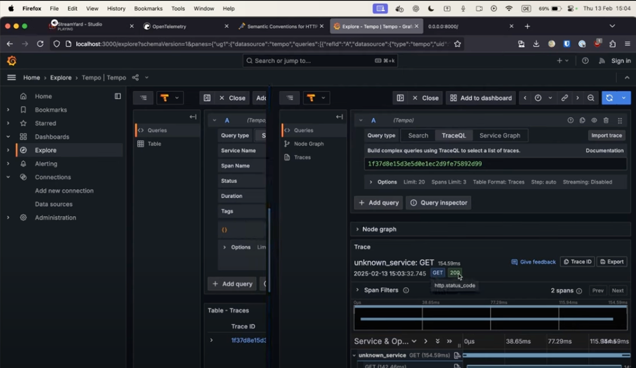This screenshot has height=368, width=636.
Task: Expand the trace row 1f37d8e15d3 in the table
Action: click(x=211, y=340)
